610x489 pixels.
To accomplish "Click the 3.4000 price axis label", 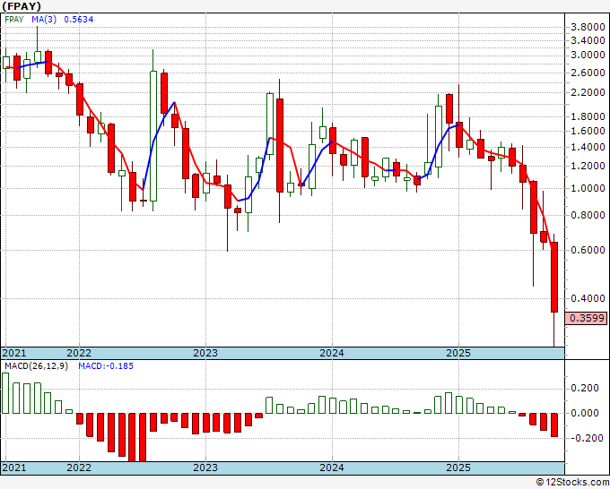I will [x=588, y=40].
